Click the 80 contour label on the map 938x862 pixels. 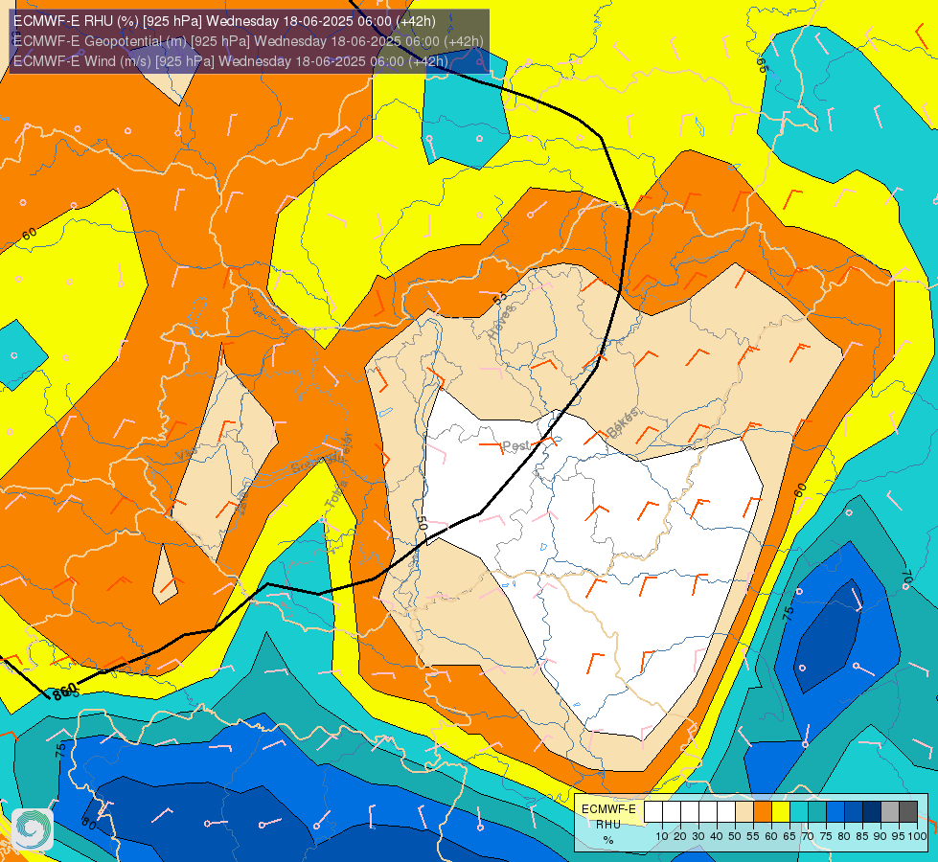pyautogui.click(x=88, y=824)
